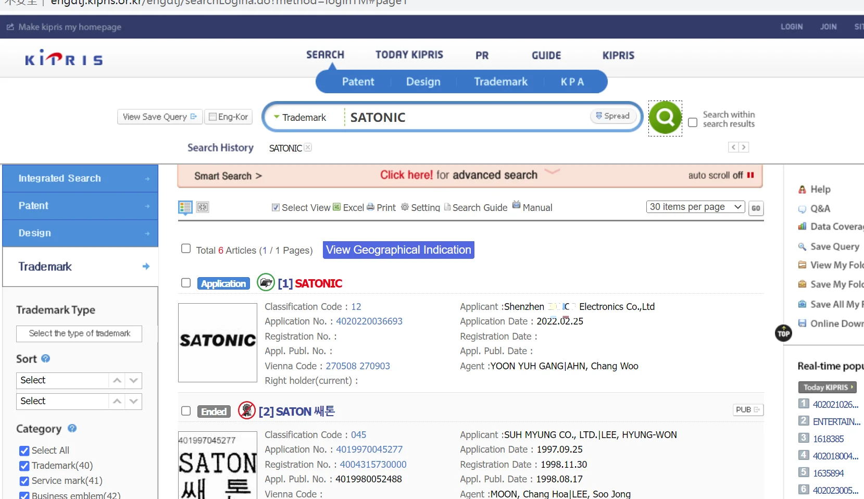Click status icon beside [2] SATON

coord(247,410)
